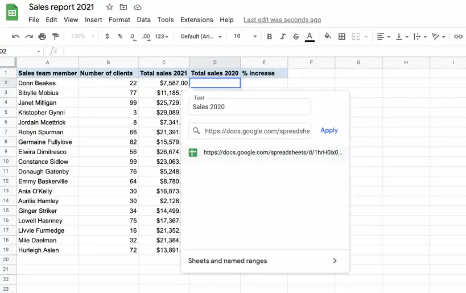Viewport: 466px width, 293px height.
Task: Click the Text field containing Sales 2020
Action: coord(250,107)
